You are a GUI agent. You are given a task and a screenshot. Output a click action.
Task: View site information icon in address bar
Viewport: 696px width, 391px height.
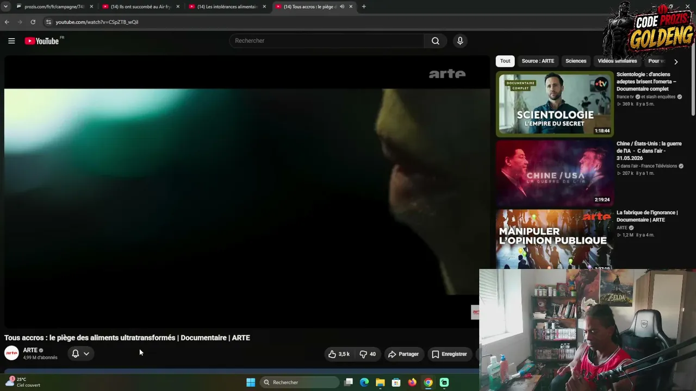48,22
